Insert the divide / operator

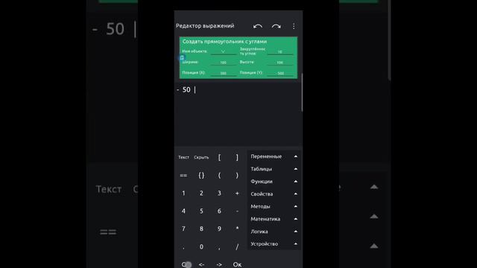click(237, 246)
